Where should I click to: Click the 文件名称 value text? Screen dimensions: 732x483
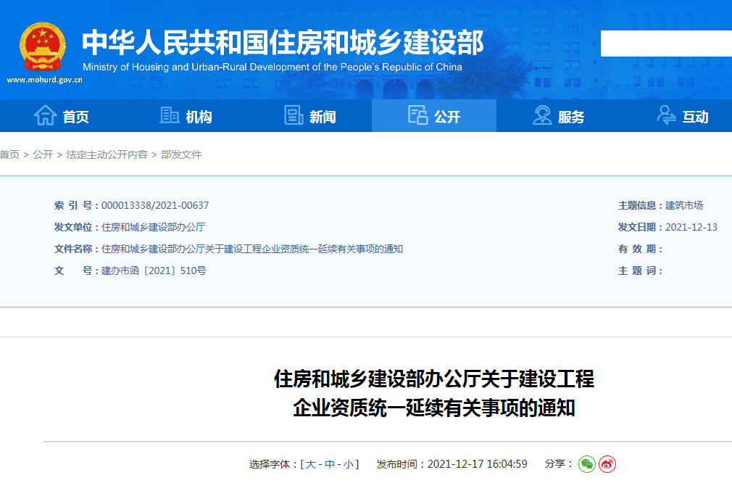coord(252,249)
